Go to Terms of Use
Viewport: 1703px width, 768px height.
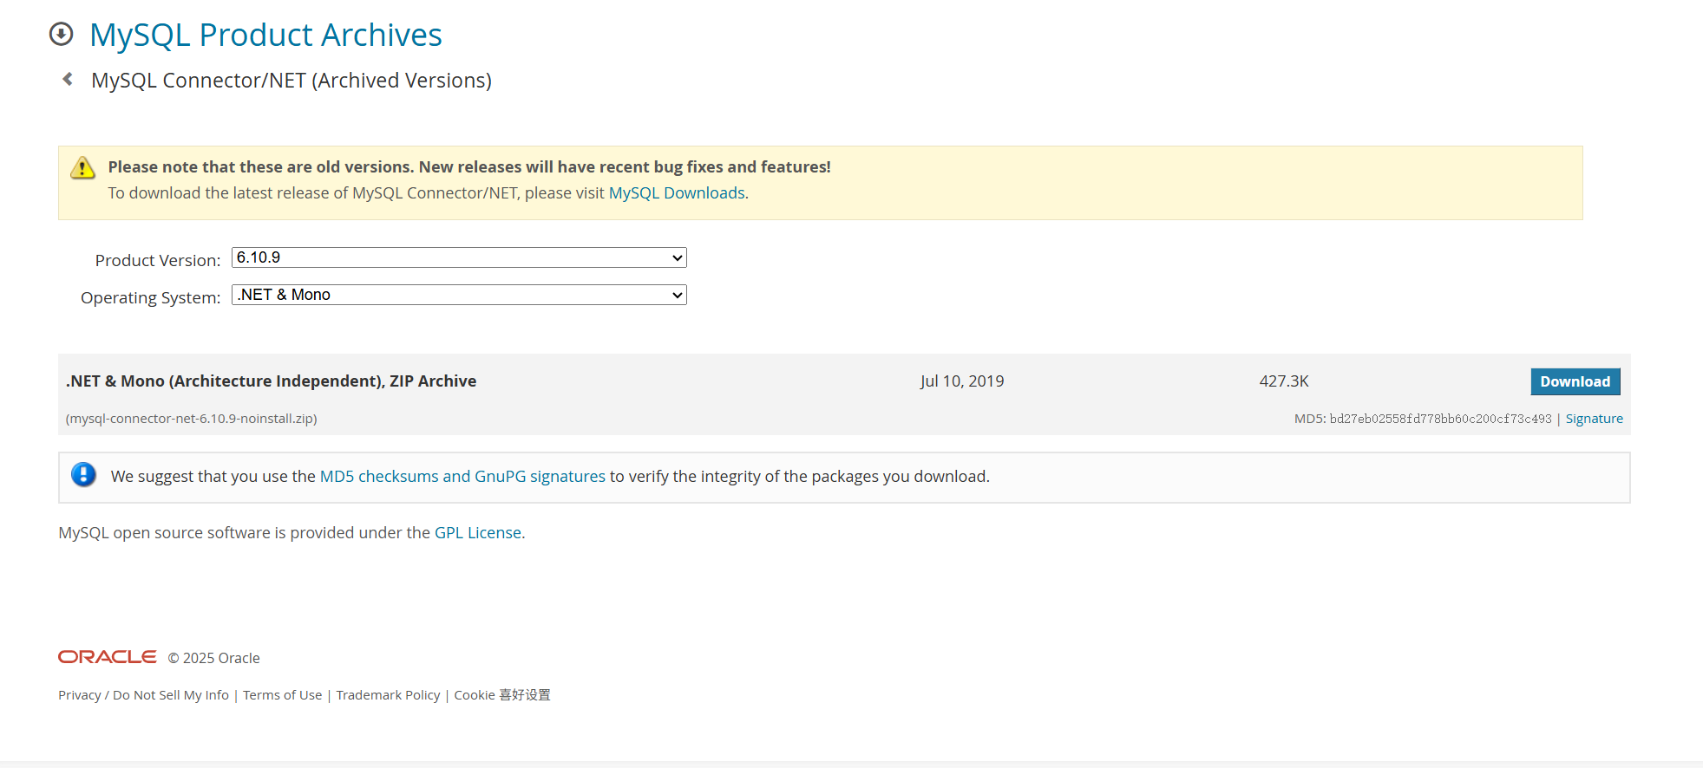pyautogui.click(x=282, y=695)
